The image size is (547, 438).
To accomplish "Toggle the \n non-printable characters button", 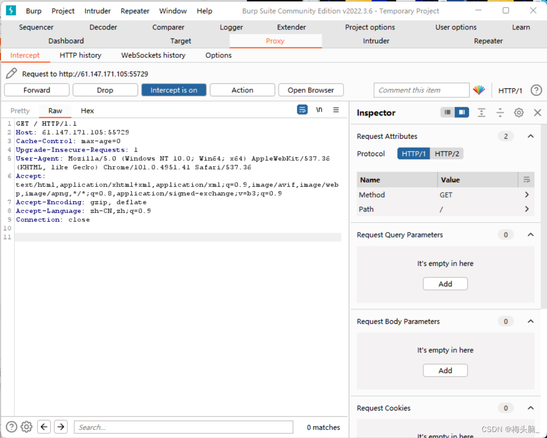I will 319,110.
